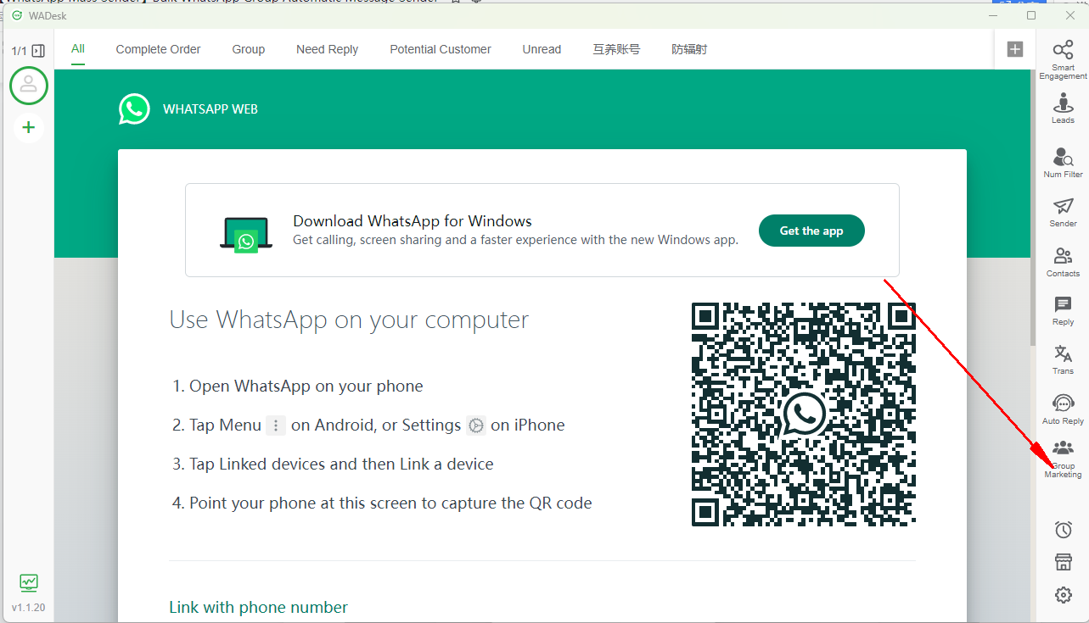Screen dimensions: 1089x623
Task: Open the Auto Reply tool
Action: tap(1063, 409)
